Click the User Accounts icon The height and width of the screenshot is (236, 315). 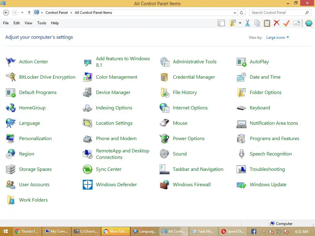(x=11, y=185)
